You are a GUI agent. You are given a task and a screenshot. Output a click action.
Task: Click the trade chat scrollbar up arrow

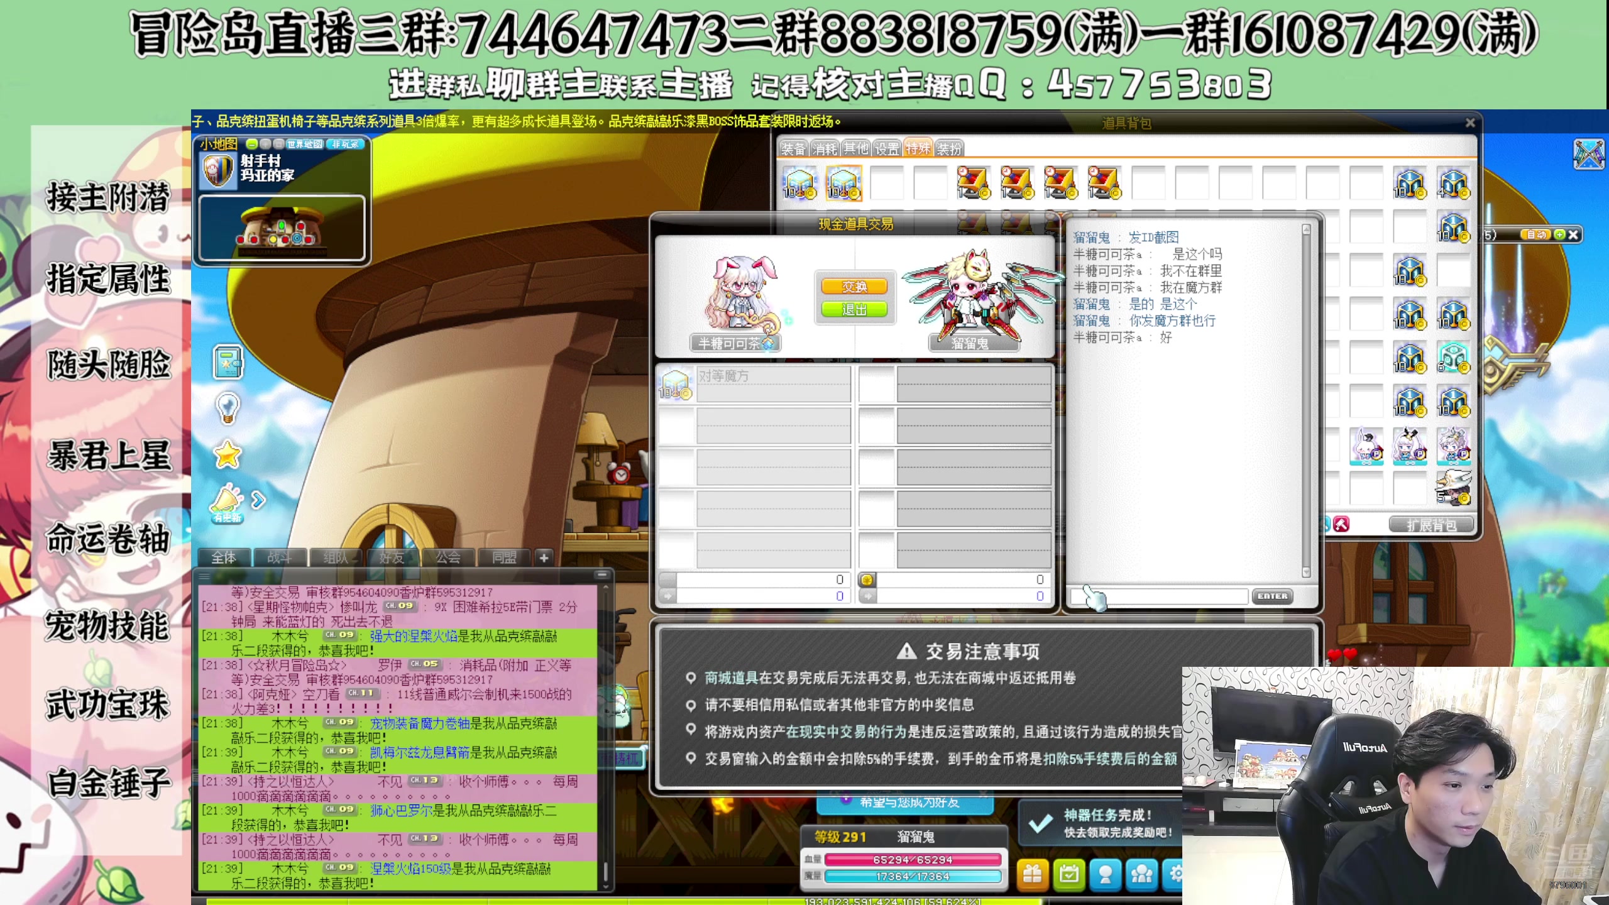click(x=1306, y=229)
